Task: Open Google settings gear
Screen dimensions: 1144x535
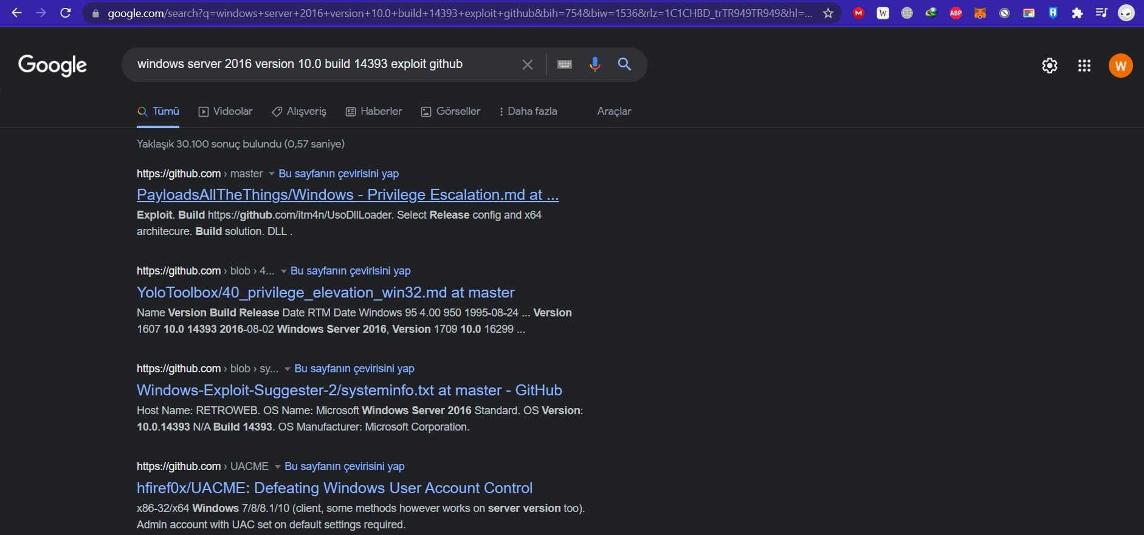Action: click(1049, 66)
